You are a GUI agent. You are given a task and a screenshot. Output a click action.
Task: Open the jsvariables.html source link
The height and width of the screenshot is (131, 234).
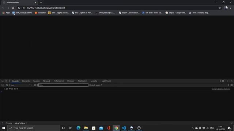point(220,89)
